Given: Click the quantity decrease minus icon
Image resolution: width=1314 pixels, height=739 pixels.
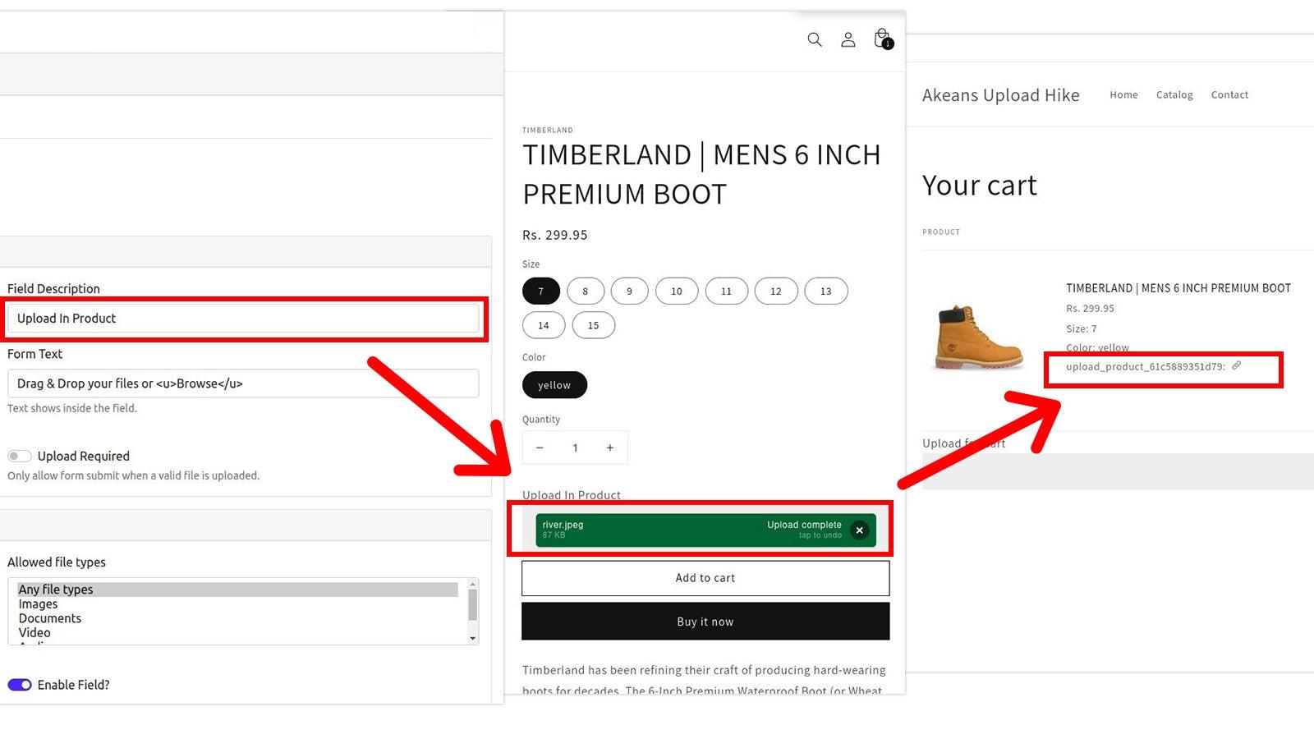Looking at the screenshot, I should click(540, 448).
